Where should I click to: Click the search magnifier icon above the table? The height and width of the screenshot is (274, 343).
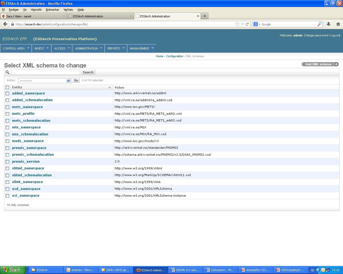tap(8, 72)
